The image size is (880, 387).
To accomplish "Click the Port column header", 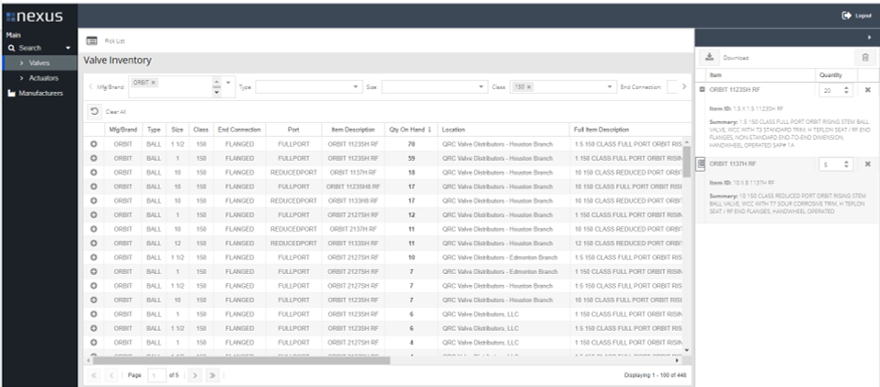I will (293, 130).
